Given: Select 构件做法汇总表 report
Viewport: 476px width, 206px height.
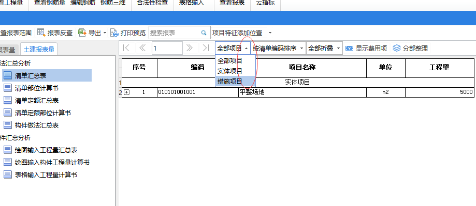Looking at the screenshot, I should click(x=37, y=125).
